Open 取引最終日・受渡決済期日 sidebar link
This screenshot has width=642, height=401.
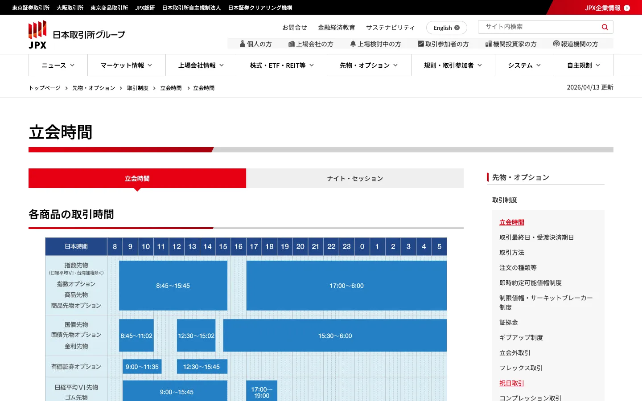(537, 237)
